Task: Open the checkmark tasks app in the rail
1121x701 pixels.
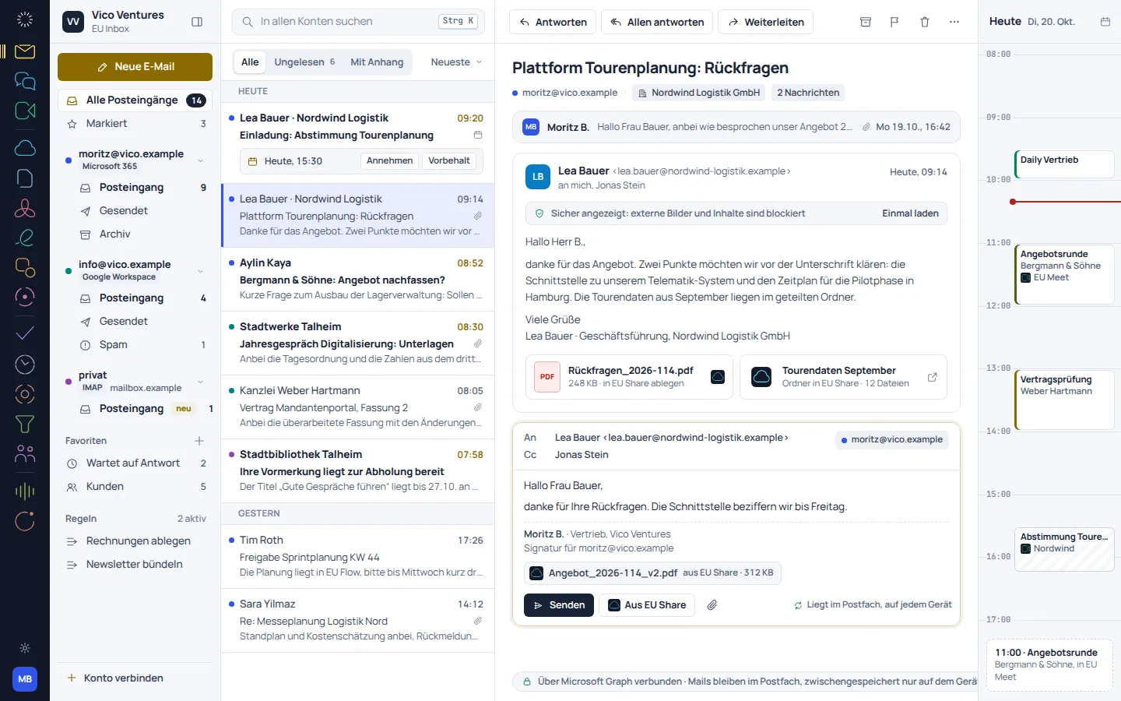Action: [x=25, y=333]
